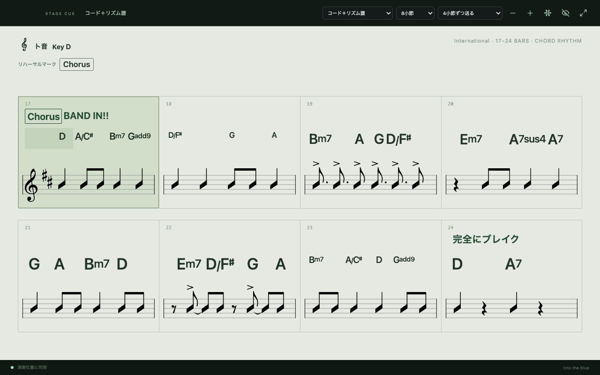Click the リハーサルマーク label
This screenshot has width=600, height=375.
pos(37,64)
